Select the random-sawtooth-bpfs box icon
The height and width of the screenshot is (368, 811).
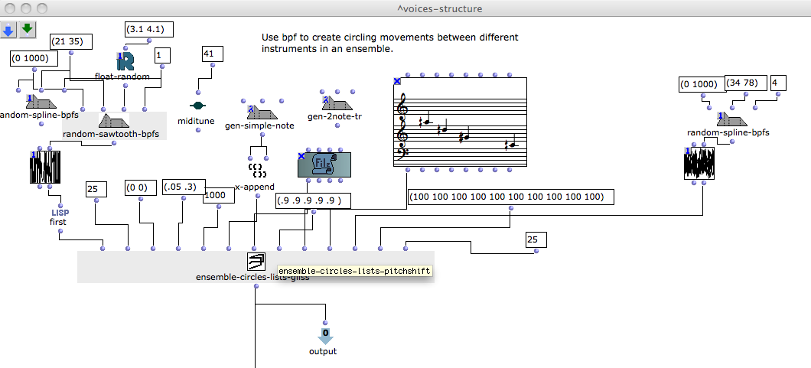pos(113,120)
